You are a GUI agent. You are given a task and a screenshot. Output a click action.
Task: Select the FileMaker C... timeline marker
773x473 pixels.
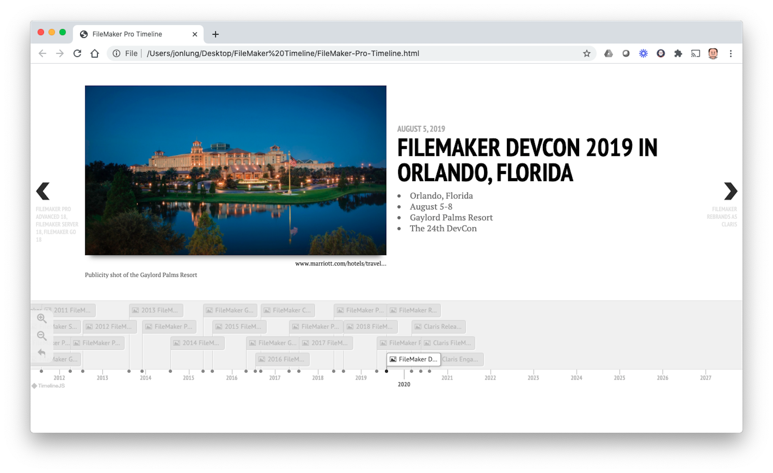(288, 310)
